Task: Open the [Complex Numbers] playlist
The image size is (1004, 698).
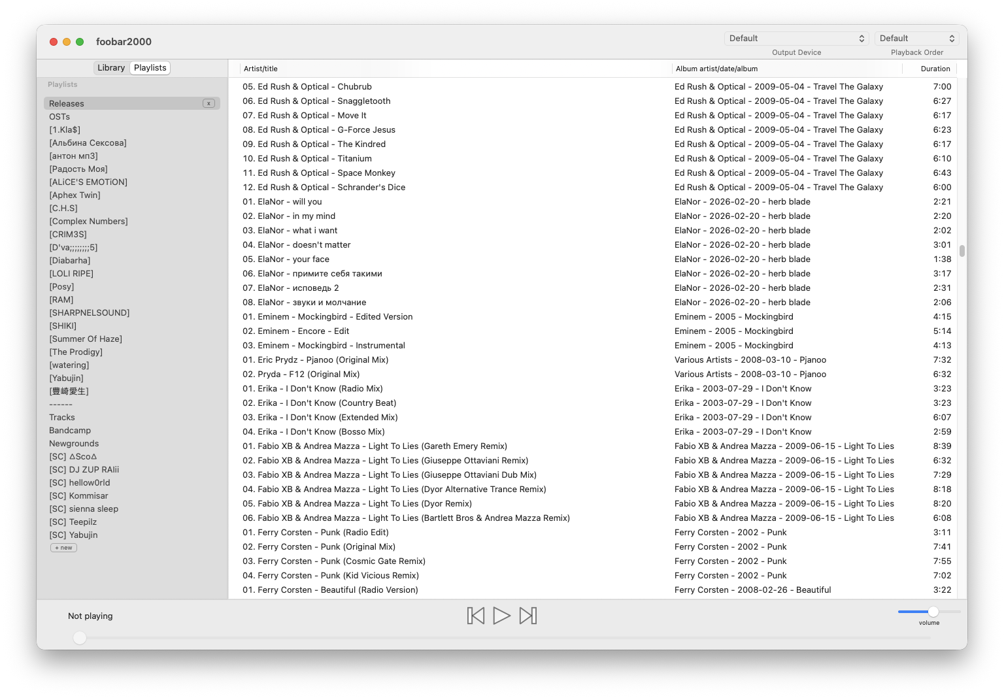Action: point(131,221)
